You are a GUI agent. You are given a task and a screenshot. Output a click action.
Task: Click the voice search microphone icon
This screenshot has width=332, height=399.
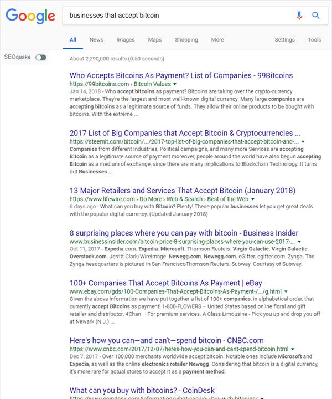click(x=299, y=16)
